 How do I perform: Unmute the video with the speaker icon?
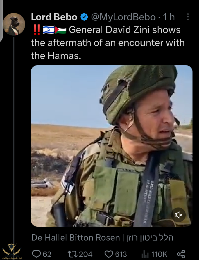click(x=178, y=215)
